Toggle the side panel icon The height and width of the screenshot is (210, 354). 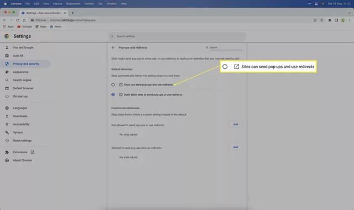[x=336, y=20]
